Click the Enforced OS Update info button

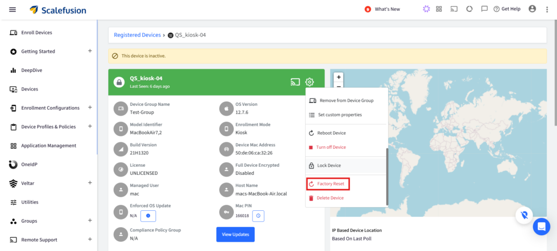(x=148, y=216)
